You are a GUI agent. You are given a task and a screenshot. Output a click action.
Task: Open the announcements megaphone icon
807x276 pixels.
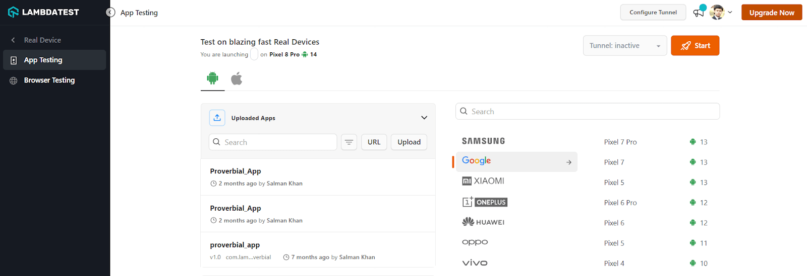coord(699,13)
